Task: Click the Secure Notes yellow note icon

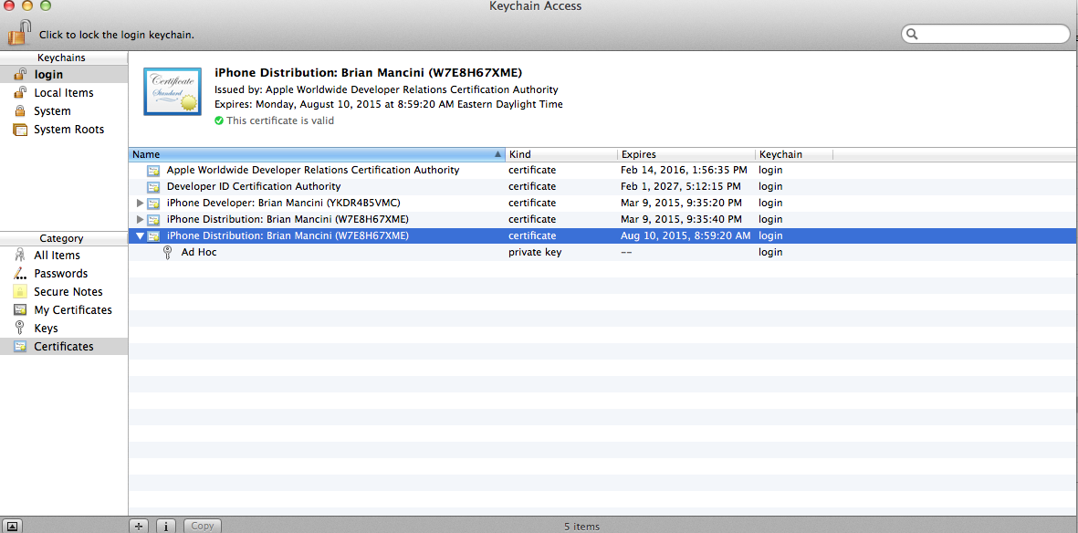Action: click(x=21, y=292)
